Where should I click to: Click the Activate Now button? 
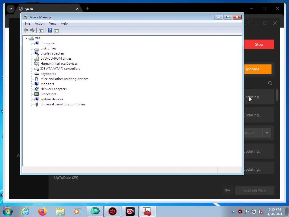click(x=255, y=190)
